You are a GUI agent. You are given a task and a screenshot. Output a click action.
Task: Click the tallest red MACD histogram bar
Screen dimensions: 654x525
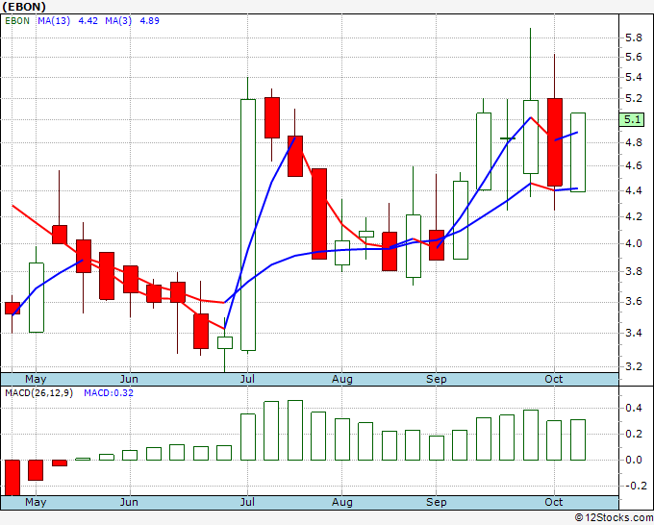tap(13, 478)
